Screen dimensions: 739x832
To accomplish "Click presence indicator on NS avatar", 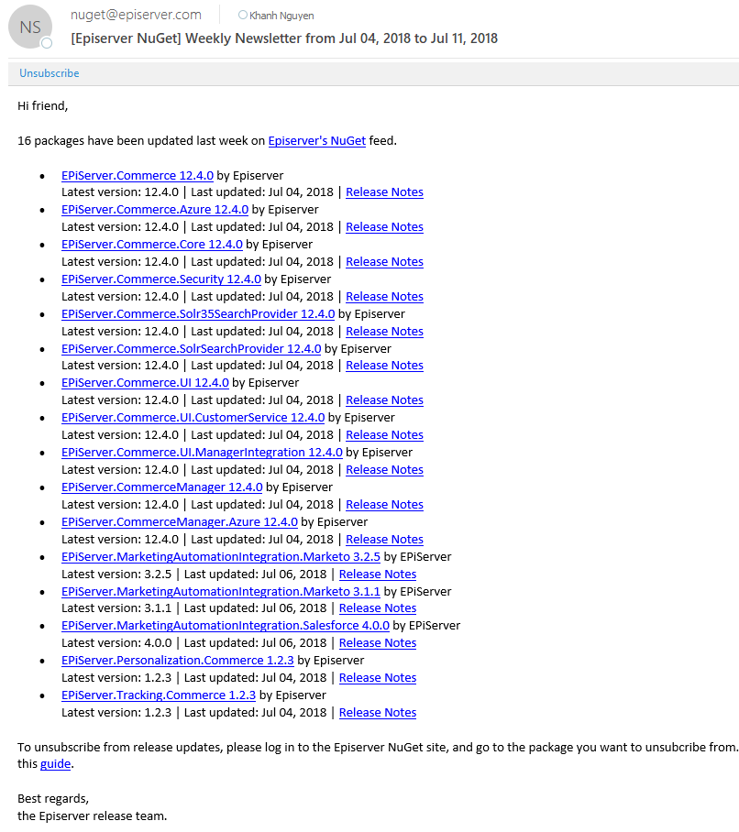I will [x=47, y=43].
